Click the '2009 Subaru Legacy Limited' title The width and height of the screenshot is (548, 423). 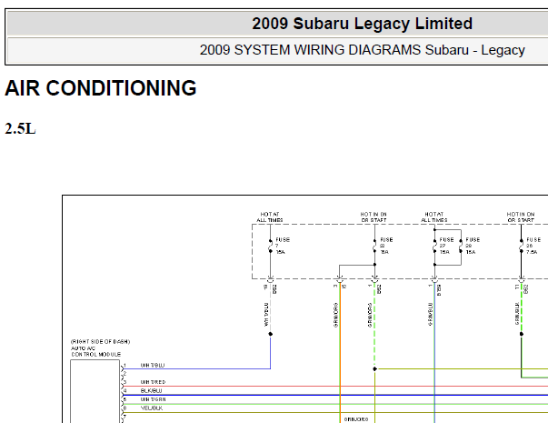(x=362, y=24)
